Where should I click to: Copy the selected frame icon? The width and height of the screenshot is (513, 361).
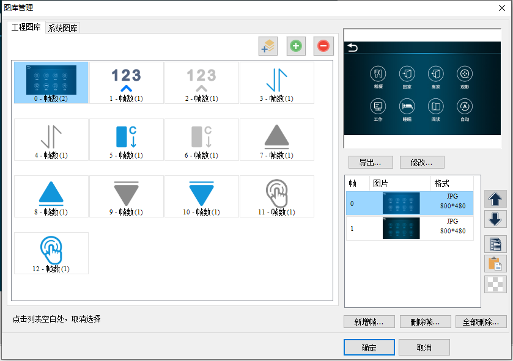pos(495,244)
